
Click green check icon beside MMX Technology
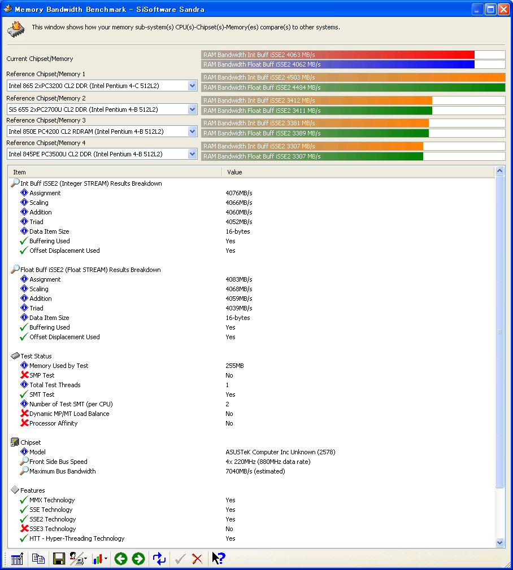[24, 500]
